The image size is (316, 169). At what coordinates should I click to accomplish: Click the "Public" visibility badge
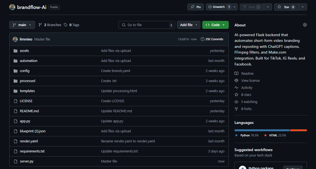(x=54, y=7)
